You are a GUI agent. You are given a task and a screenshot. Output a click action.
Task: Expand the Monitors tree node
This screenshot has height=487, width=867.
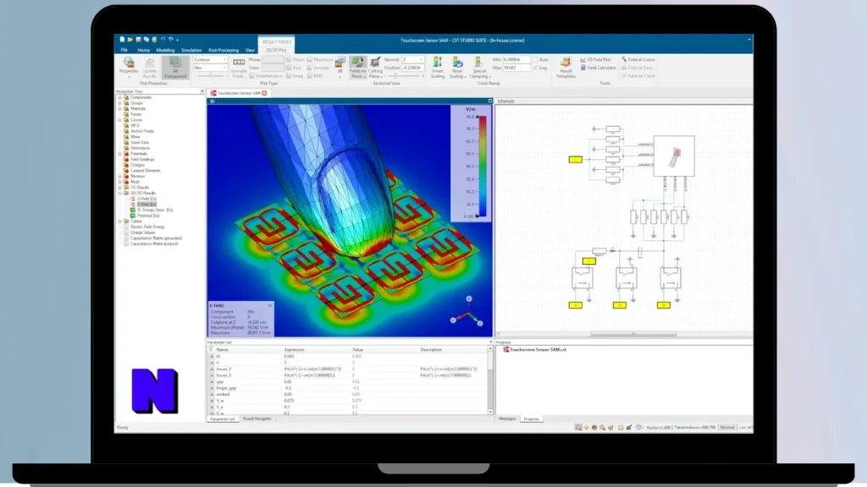(119, 176)
